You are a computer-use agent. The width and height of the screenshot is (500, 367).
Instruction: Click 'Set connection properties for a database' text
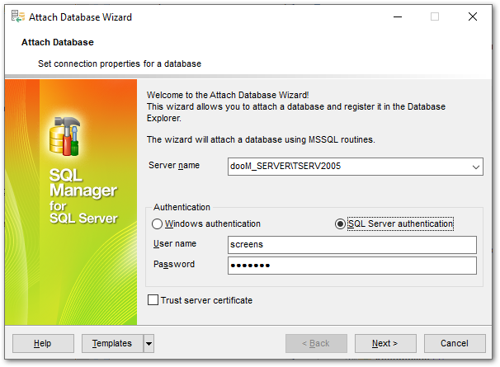click(x=120, y=64)
